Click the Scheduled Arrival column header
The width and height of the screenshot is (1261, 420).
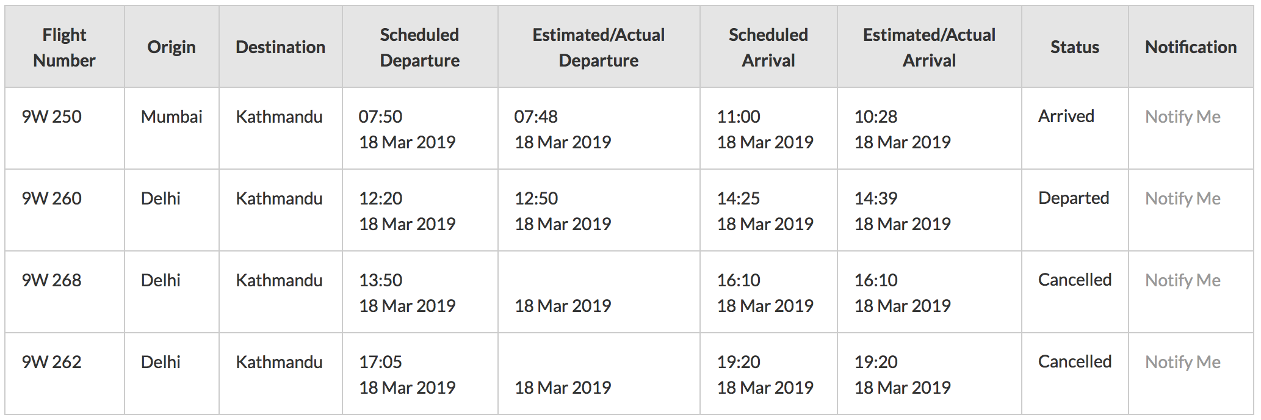tap(768, 47)
